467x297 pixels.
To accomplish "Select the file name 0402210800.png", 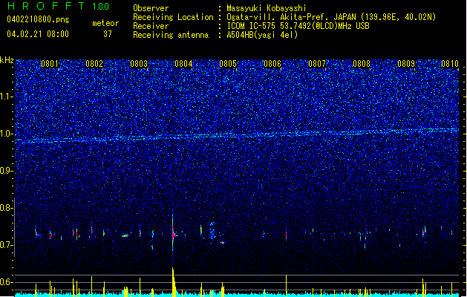I will point(38,19).
